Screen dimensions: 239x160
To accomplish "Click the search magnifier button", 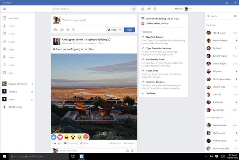I will click(x=134, y=9).
